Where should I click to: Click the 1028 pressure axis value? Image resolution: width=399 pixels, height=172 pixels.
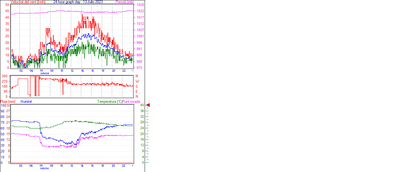[140, 5]
